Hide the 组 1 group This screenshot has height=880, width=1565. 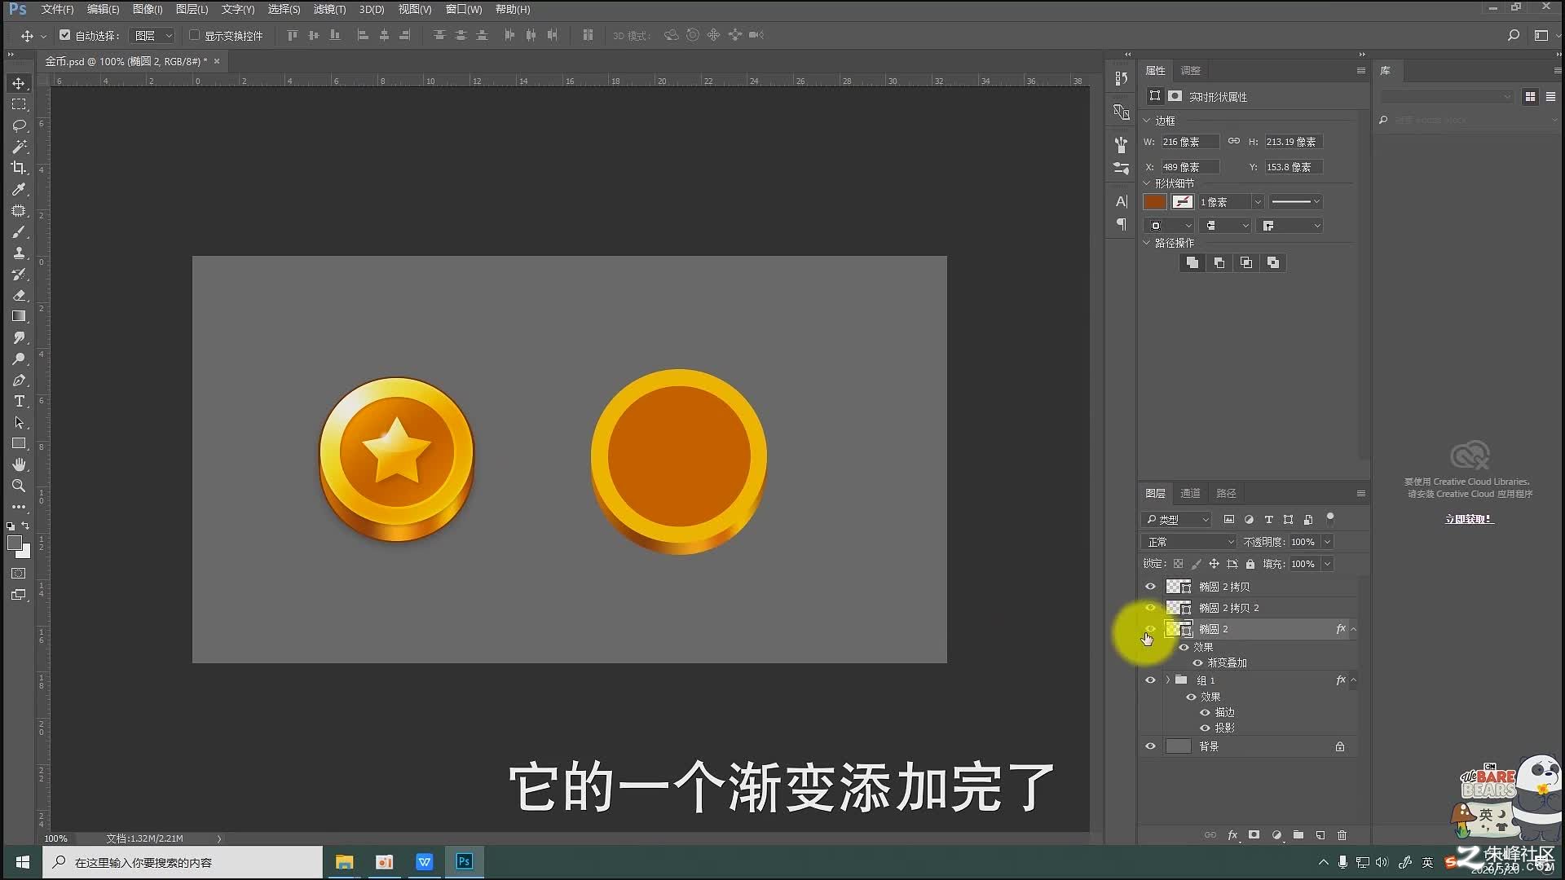coord(1150,680)
